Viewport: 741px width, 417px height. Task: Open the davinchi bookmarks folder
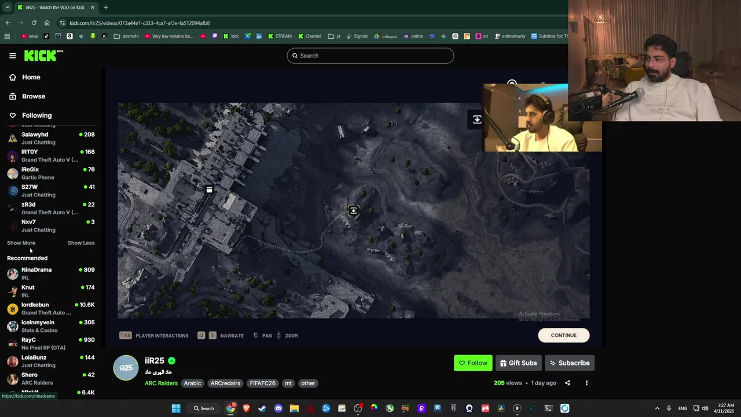point(126,36)
